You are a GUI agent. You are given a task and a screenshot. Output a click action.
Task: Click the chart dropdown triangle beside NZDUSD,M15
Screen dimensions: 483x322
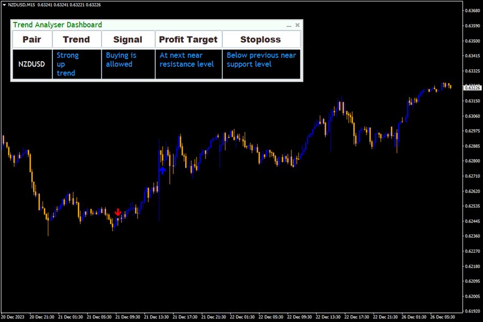click(x=4, y=5)
